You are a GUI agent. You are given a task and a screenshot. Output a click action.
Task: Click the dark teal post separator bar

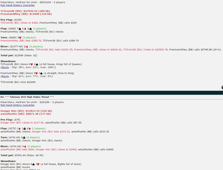pos(111,93)
